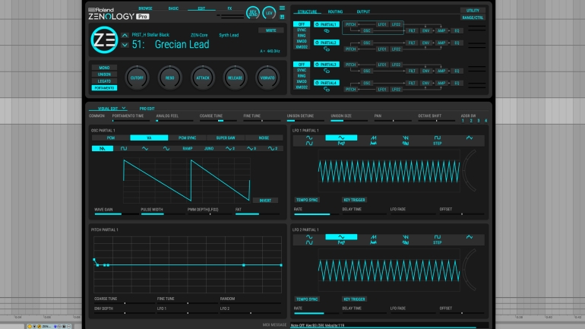Open the BASIC tab

[x=173, y=8]
